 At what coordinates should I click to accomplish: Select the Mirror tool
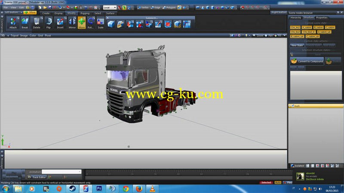click(x=72, y=23)
